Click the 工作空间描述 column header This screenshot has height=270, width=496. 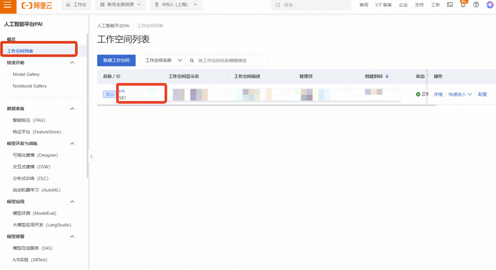pyautogui.click(x=247, y=76)
